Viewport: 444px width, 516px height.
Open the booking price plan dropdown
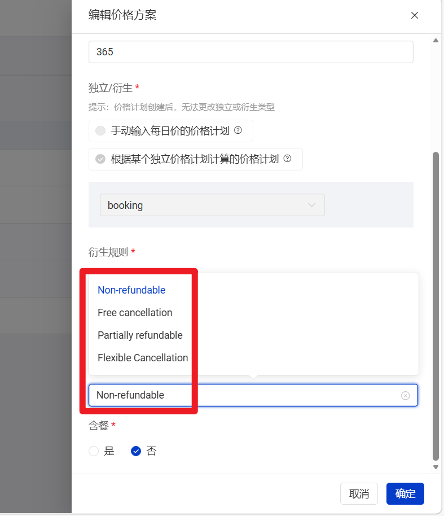coord(212,205)
